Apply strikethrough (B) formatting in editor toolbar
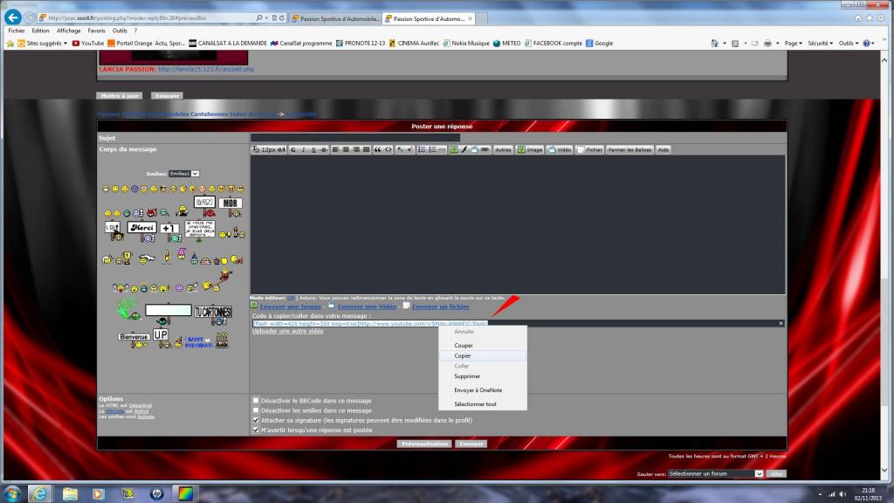 [x=324, y=149]
